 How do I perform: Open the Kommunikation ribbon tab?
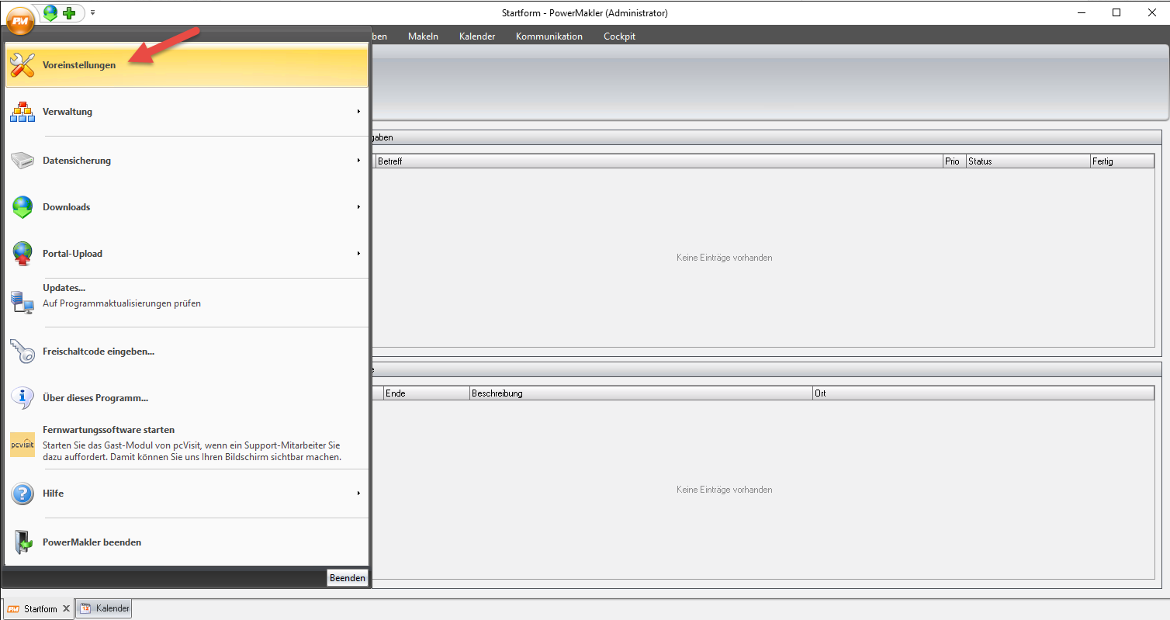click(x=549, y=36)
